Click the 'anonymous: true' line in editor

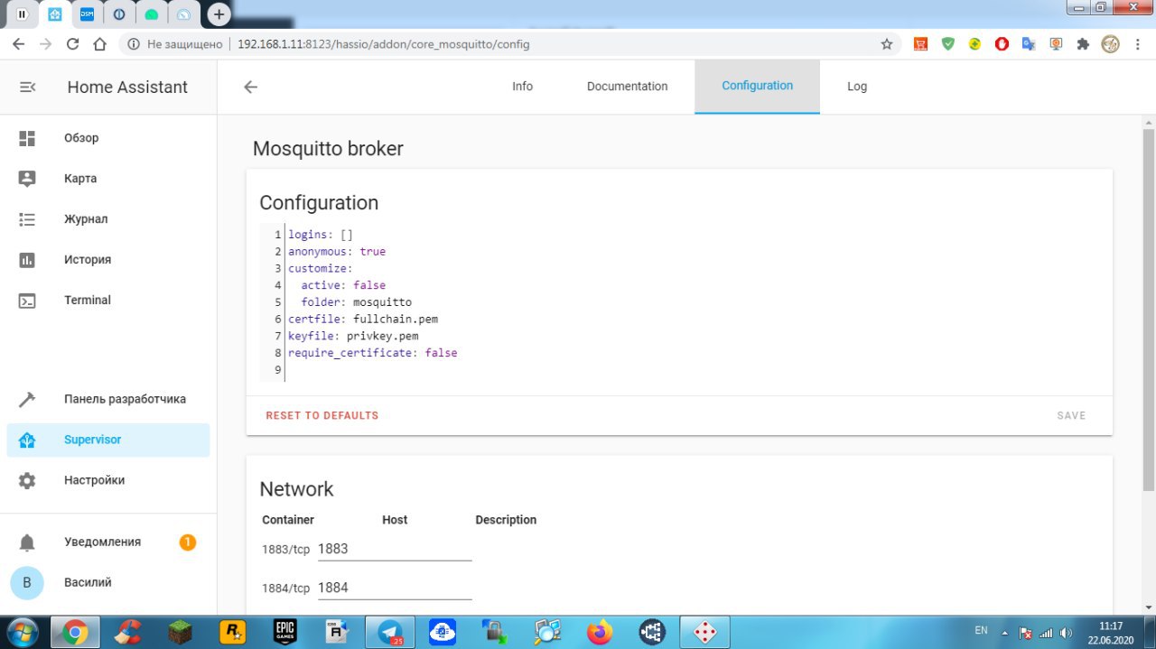337,252
